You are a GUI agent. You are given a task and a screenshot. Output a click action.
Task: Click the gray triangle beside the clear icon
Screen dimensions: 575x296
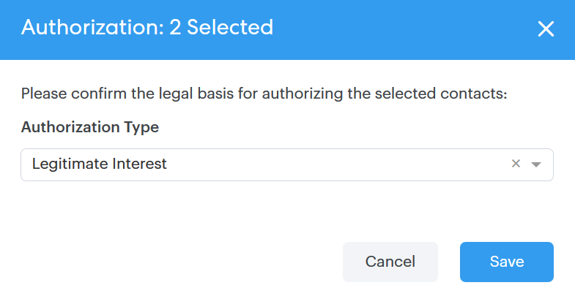536,165
